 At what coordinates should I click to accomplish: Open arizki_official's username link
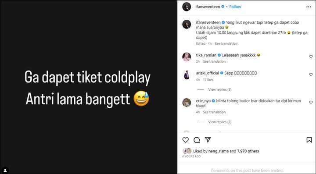[207, 73]
